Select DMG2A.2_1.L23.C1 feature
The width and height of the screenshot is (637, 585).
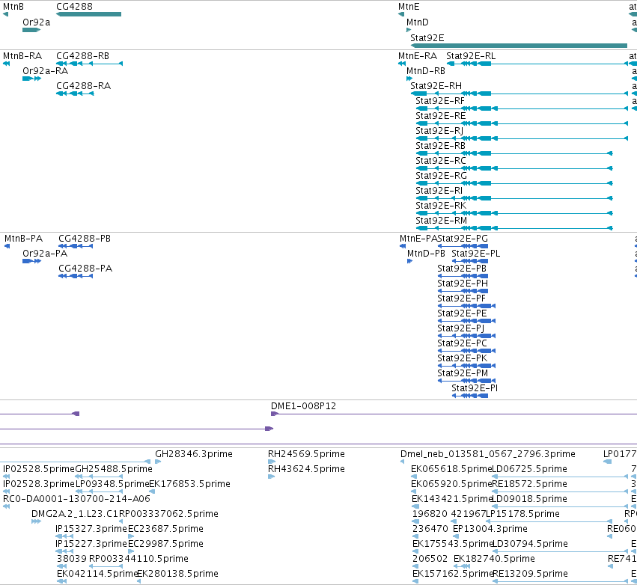[x=75, y=515]
